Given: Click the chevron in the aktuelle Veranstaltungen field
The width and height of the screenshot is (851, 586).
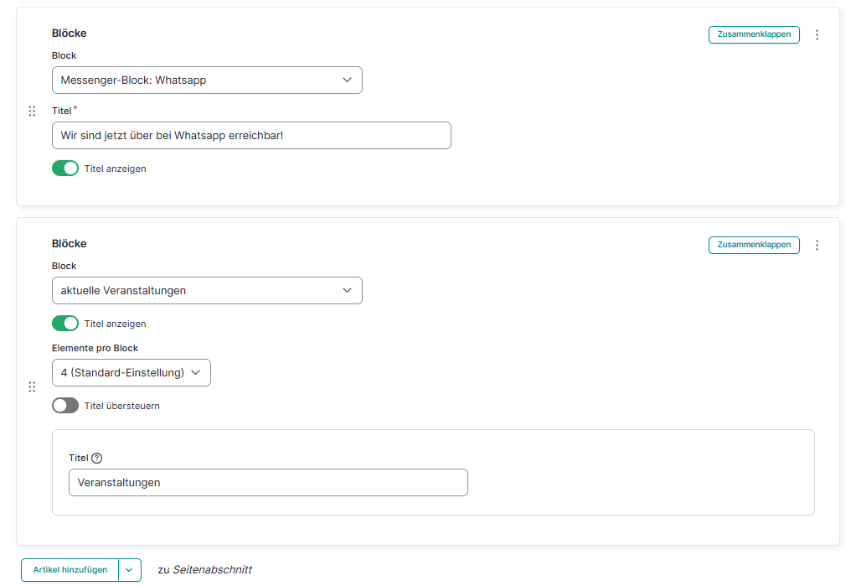Looking at the screenshot, I should 348,291.
